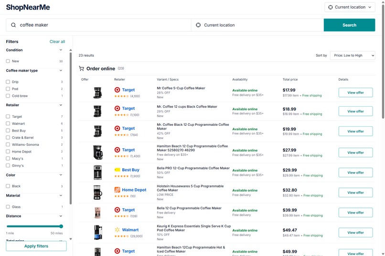Check the Best Buy retailer filter

pos(8,131)
